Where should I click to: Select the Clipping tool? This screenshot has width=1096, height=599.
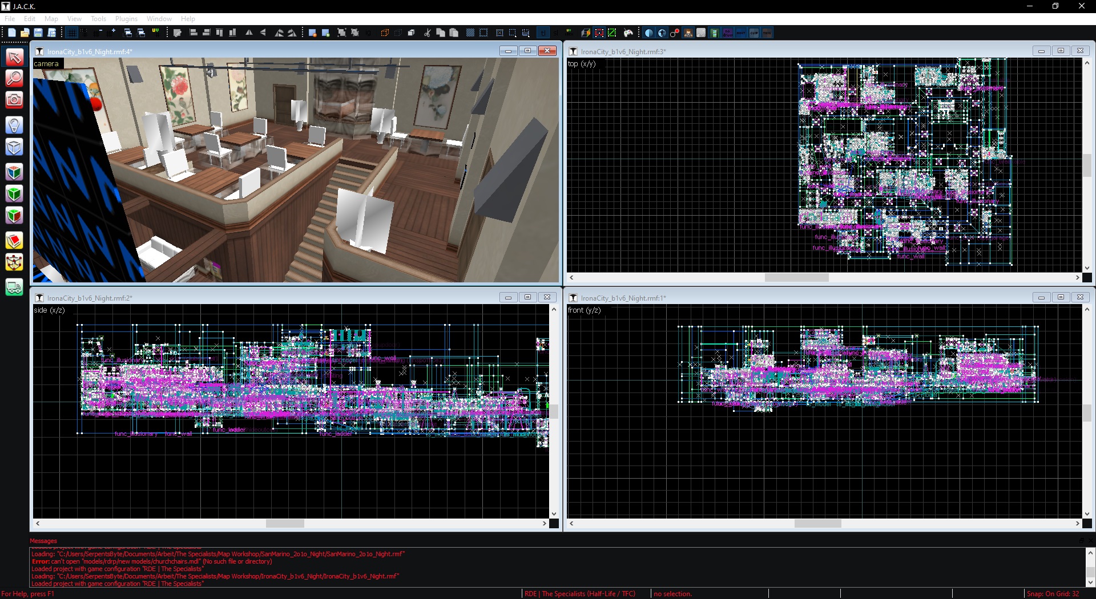14,241
